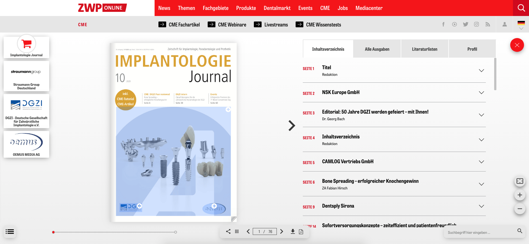Image resolution: width=529 pixels, height=244 pixels.
Task: Open the CME menu in red bar
Action: click(x=325, y=8)
